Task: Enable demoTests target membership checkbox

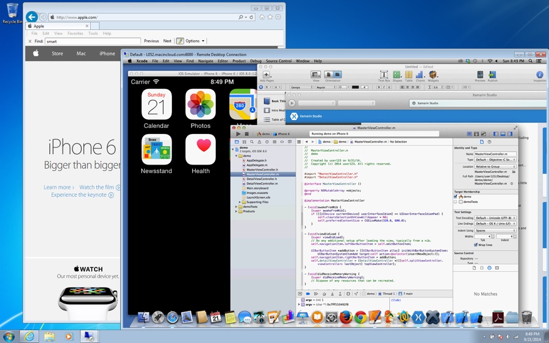Action: [456, 202]
